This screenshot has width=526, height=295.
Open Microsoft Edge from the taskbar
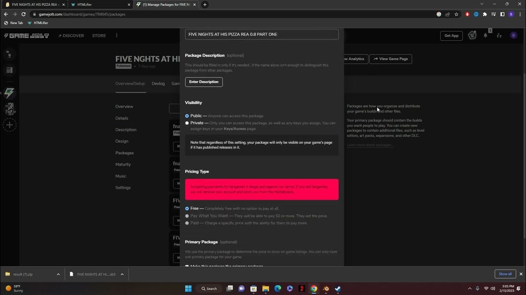pyautogui.click(x=277, y=288)
